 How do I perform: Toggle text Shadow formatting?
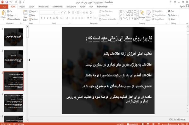(51, 18)
